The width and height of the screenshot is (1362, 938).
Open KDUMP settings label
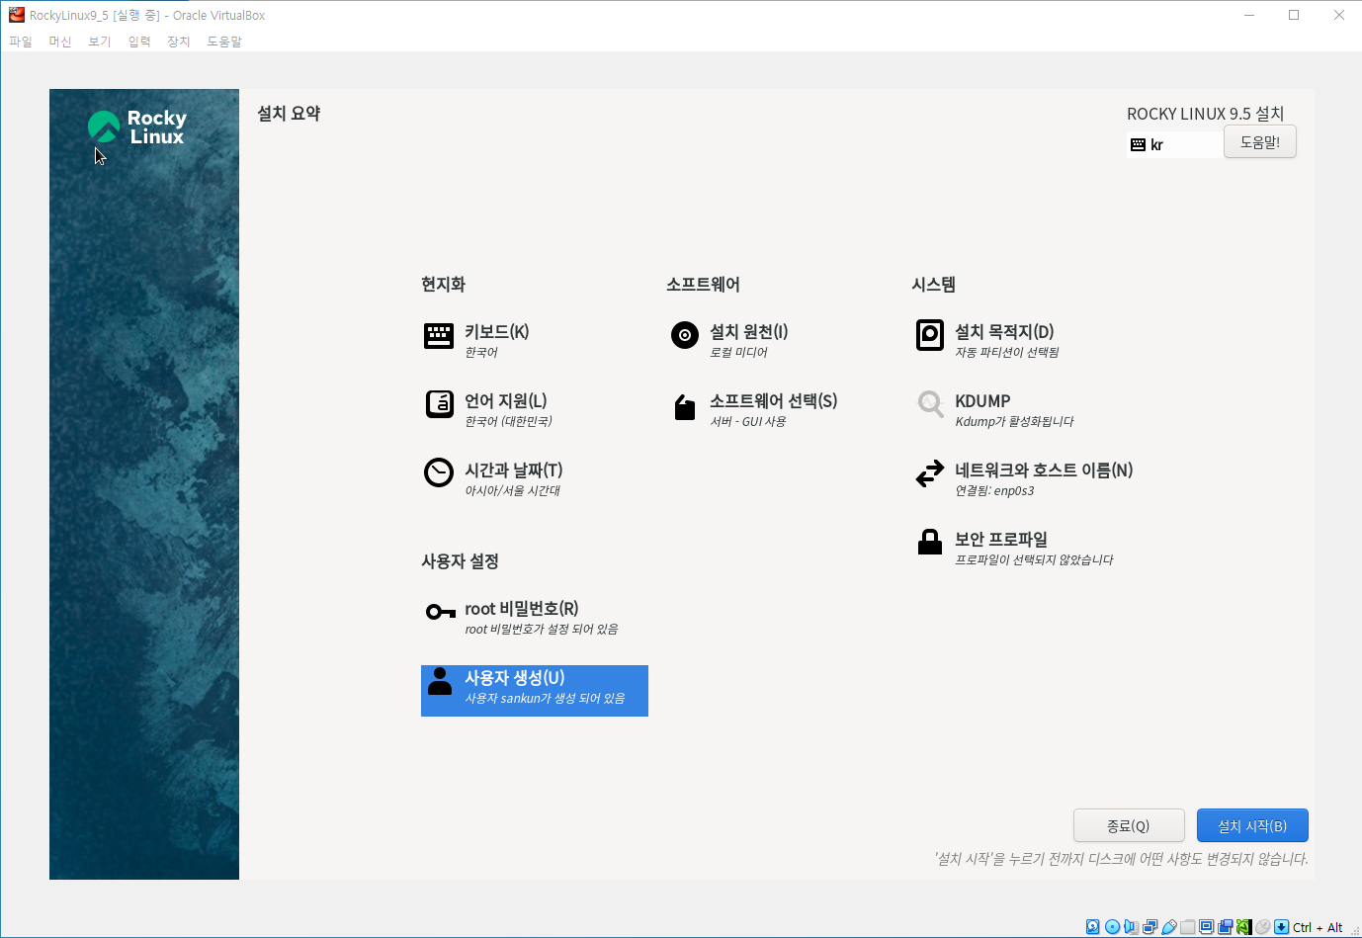point(982,401)
